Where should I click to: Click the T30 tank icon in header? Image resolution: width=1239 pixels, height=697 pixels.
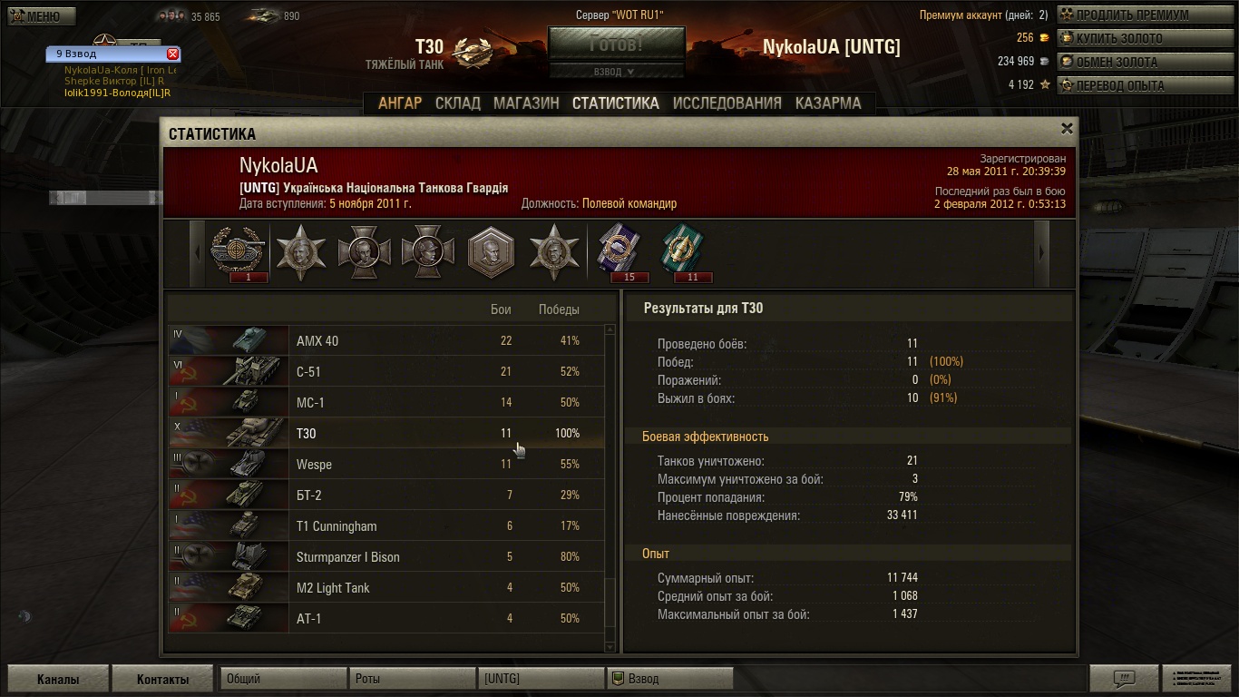tap(473, 52)
